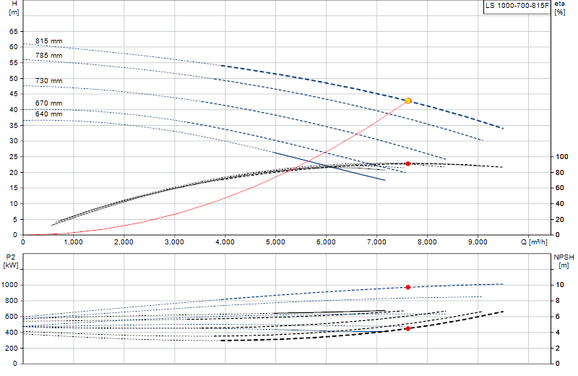Image resolution: width=578 pixels, height=376 pixels.
Task: Click the 50 tick on the H axis
Action: click(x=14, y=78)
